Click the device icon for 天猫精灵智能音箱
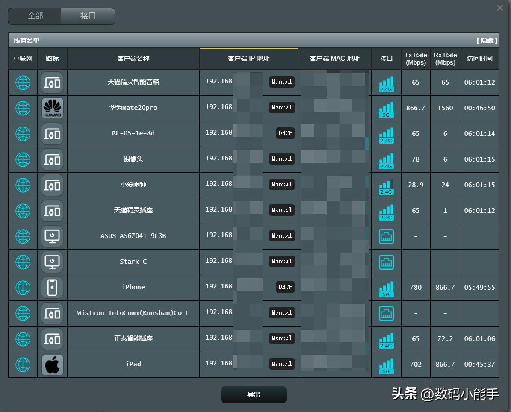This screenshot has width=511, height=412. (53, 82)
